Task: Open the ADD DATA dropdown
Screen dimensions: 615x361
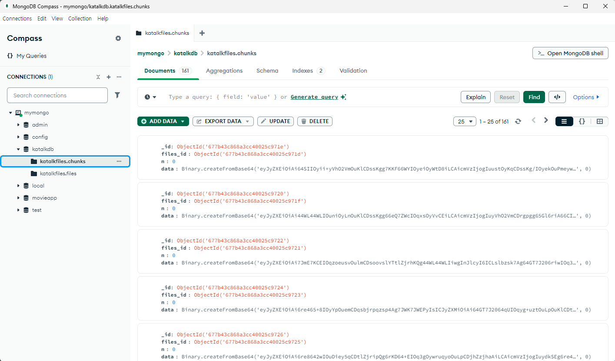Action: pyautogui.click(x=163, y=121)
